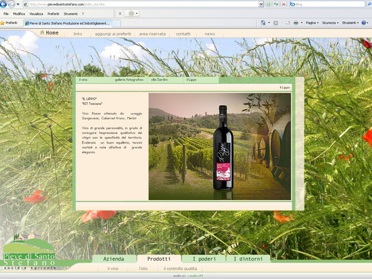Open the Prodotti bottom tab
The width and height of the screenshot is (372, 279).
pos(159,259)
